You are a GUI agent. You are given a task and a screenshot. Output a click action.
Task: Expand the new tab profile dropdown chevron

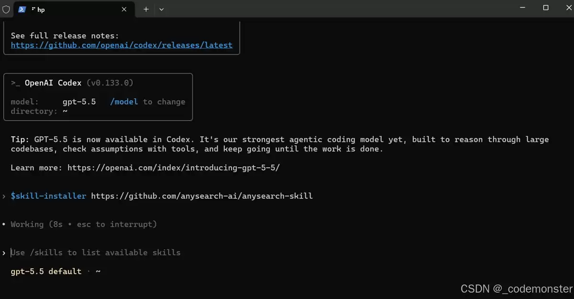(x=162, y=9)
